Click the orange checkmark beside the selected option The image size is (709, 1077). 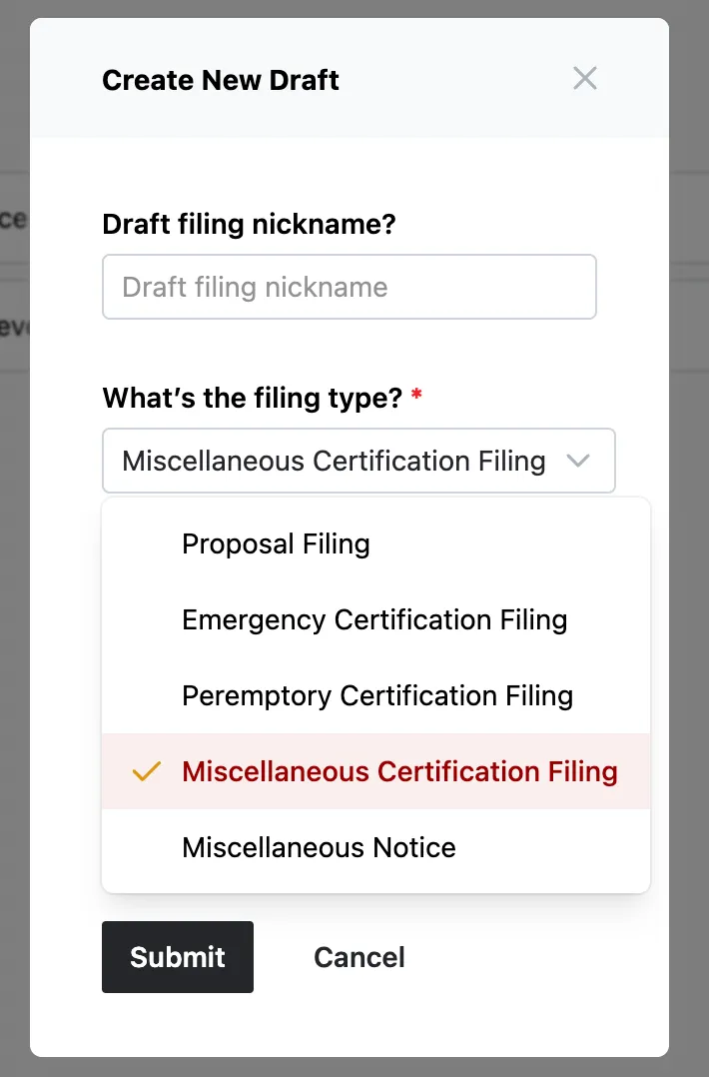[147, 771]
